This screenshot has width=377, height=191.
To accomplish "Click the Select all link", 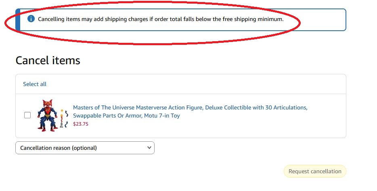I will click(x=35, y=84).
